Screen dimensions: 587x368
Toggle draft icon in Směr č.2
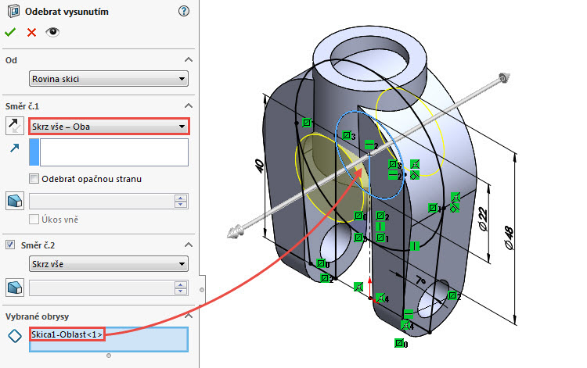pos(15,288)
